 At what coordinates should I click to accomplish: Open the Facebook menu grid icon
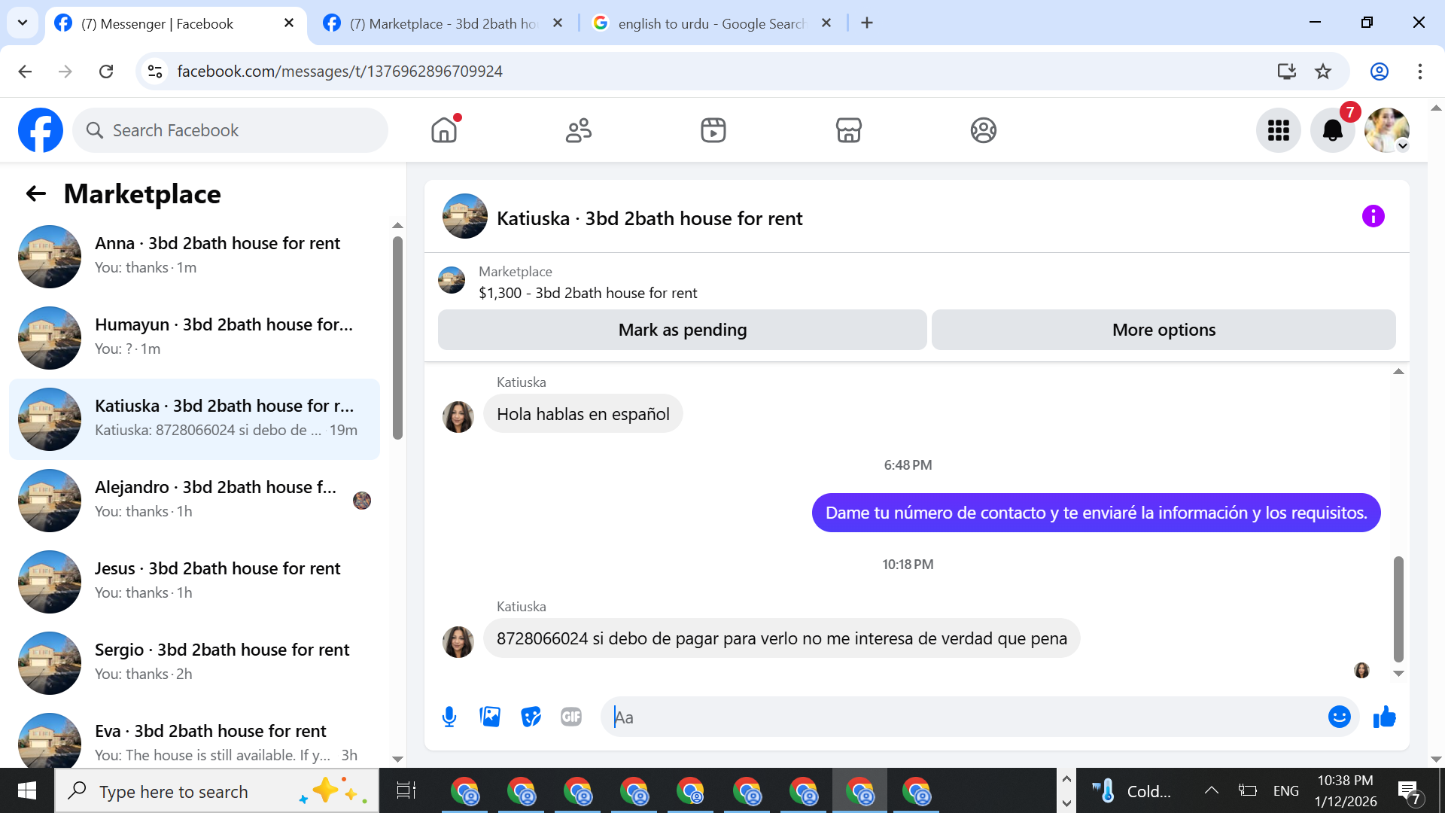click(x=1278, y=130)
